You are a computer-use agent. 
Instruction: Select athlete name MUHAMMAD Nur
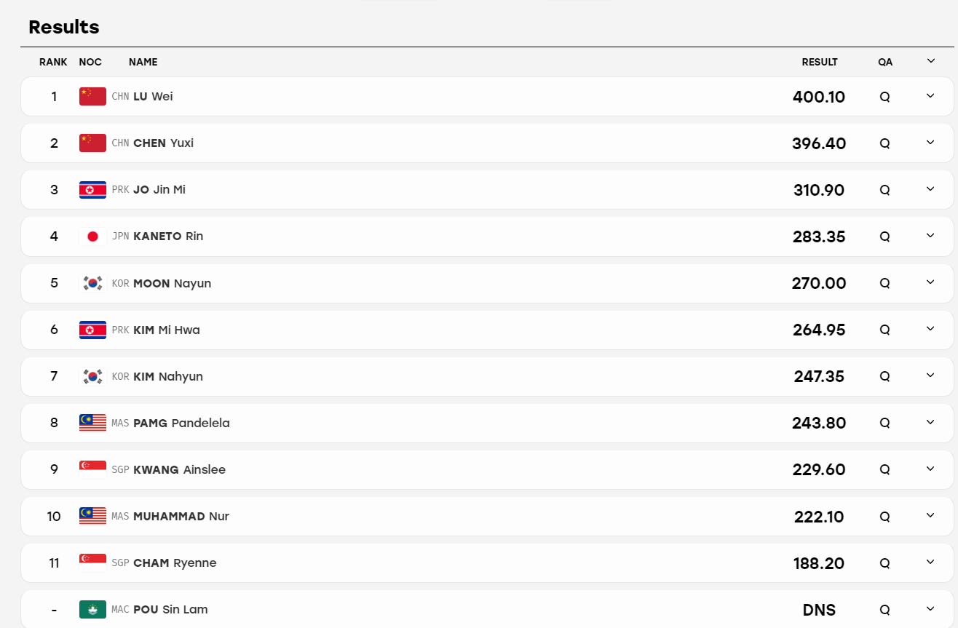coord(181,516)
